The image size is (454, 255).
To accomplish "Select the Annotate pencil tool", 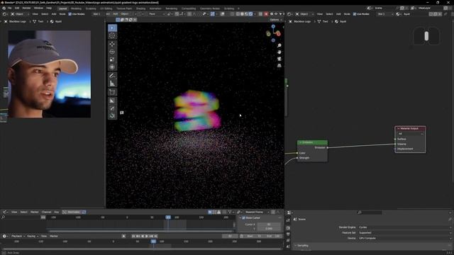I will tap(112, 76).
